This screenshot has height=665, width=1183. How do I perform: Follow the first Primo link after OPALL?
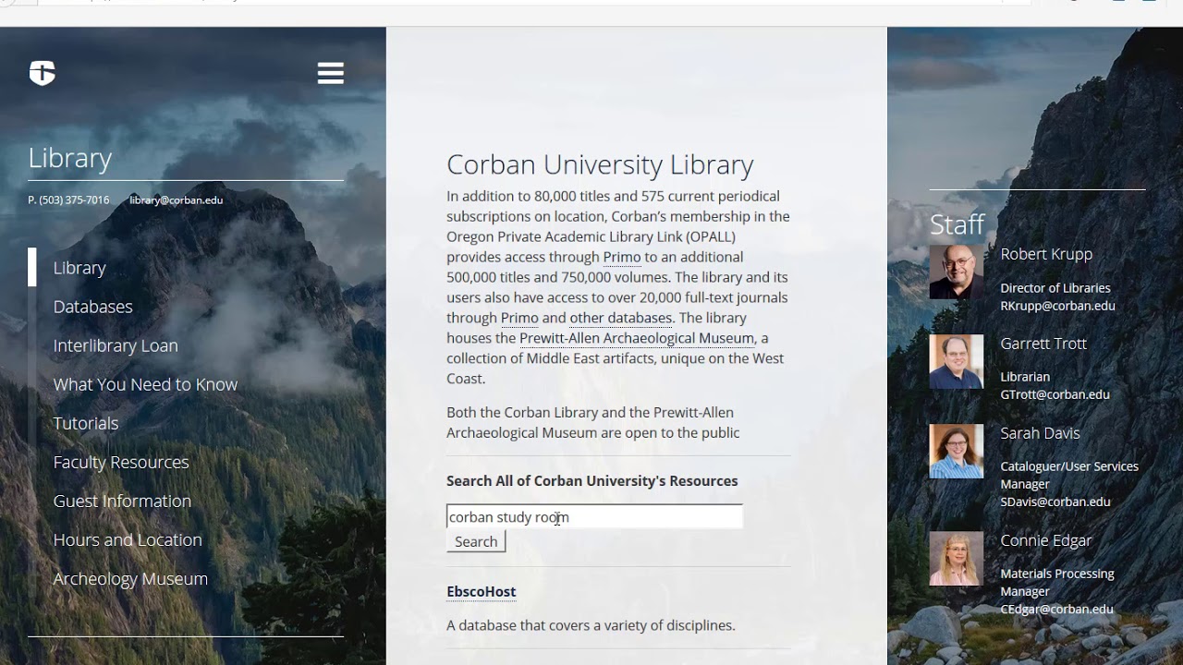point(622,257)
